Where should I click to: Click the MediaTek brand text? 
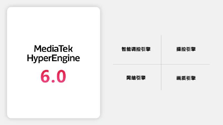[53, 49]
